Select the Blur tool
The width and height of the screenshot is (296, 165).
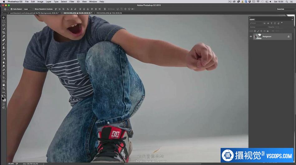4,63
